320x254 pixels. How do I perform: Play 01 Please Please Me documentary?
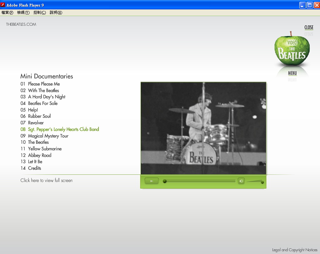click(40, 84)
